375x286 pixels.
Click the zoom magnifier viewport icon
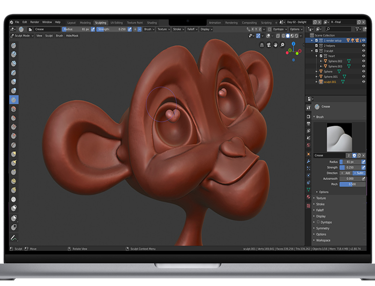coord(283,45)
